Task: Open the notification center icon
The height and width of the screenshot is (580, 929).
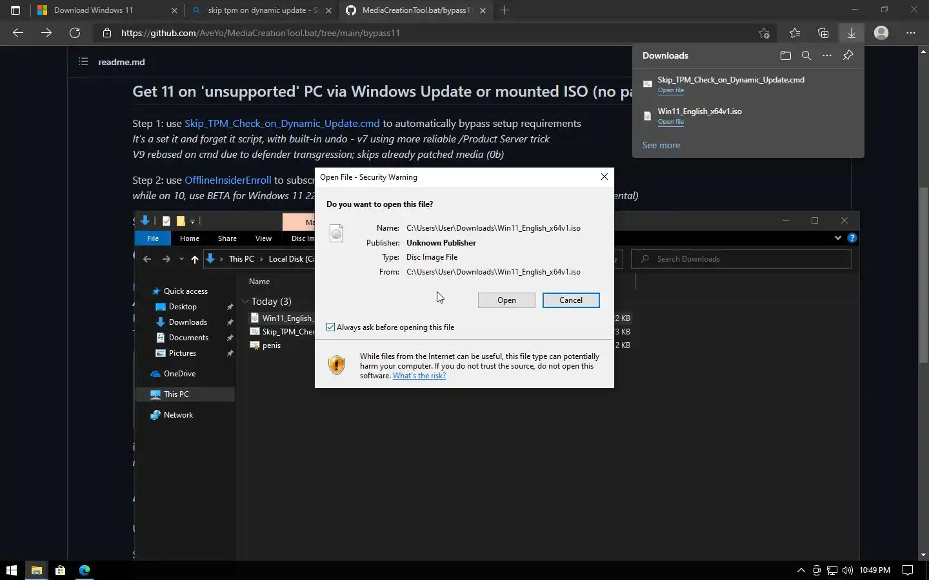Action: [908, 570]
